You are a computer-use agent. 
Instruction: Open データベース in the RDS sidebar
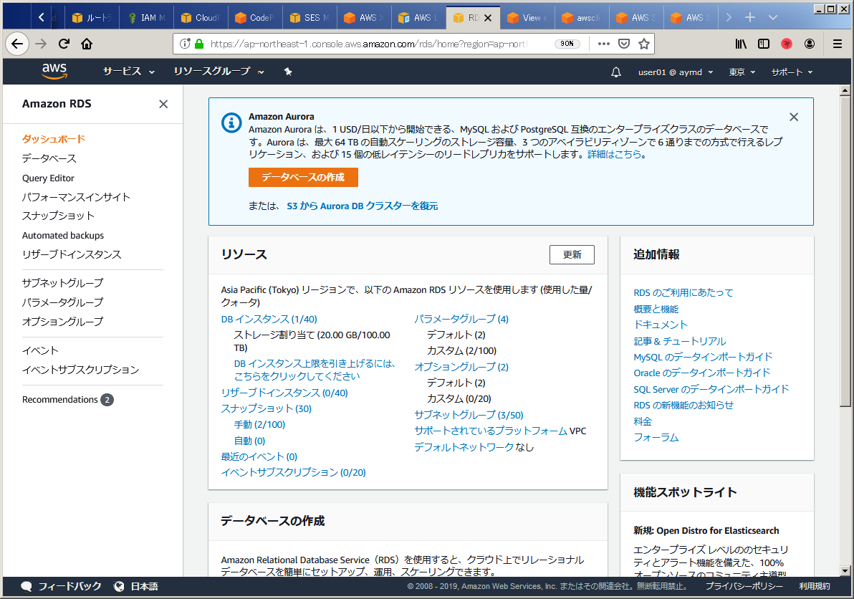[x=49, y=158]
